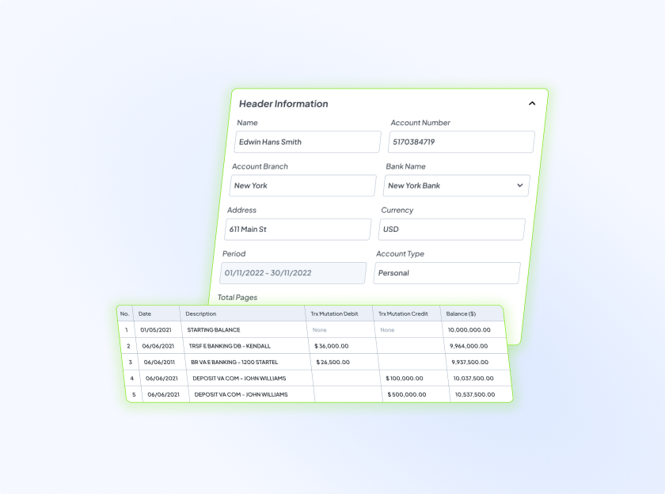Edit the Address field 611 Main St
The height and width of the screenshot is (494, 665).
tap(298, 230)
